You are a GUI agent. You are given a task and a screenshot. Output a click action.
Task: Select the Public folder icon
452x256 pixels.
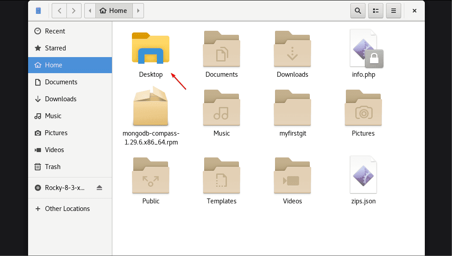(x=151, y=174)
